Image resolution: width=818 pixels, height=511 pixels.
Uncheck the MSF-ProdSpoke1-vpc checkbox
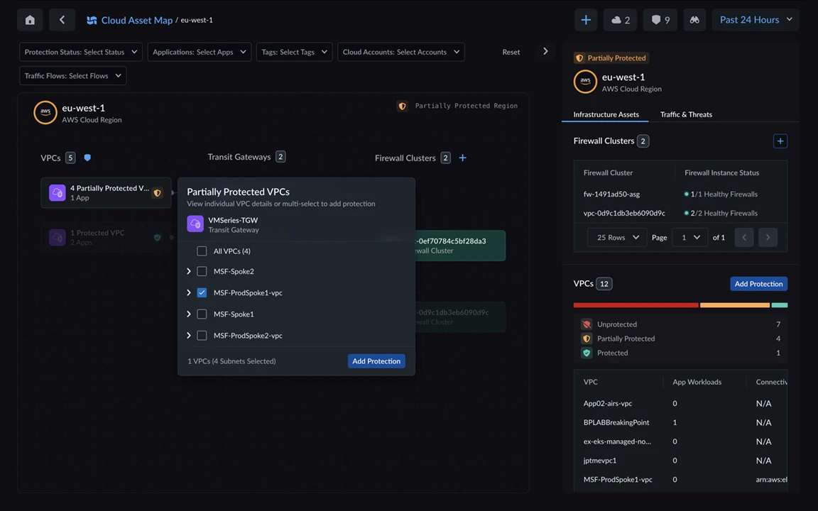click(x=202, y=292)
